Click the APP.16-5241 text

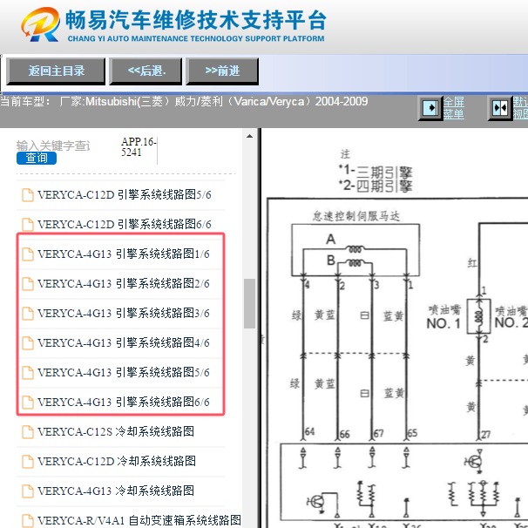pyautogui.click(x=139, y=147)
